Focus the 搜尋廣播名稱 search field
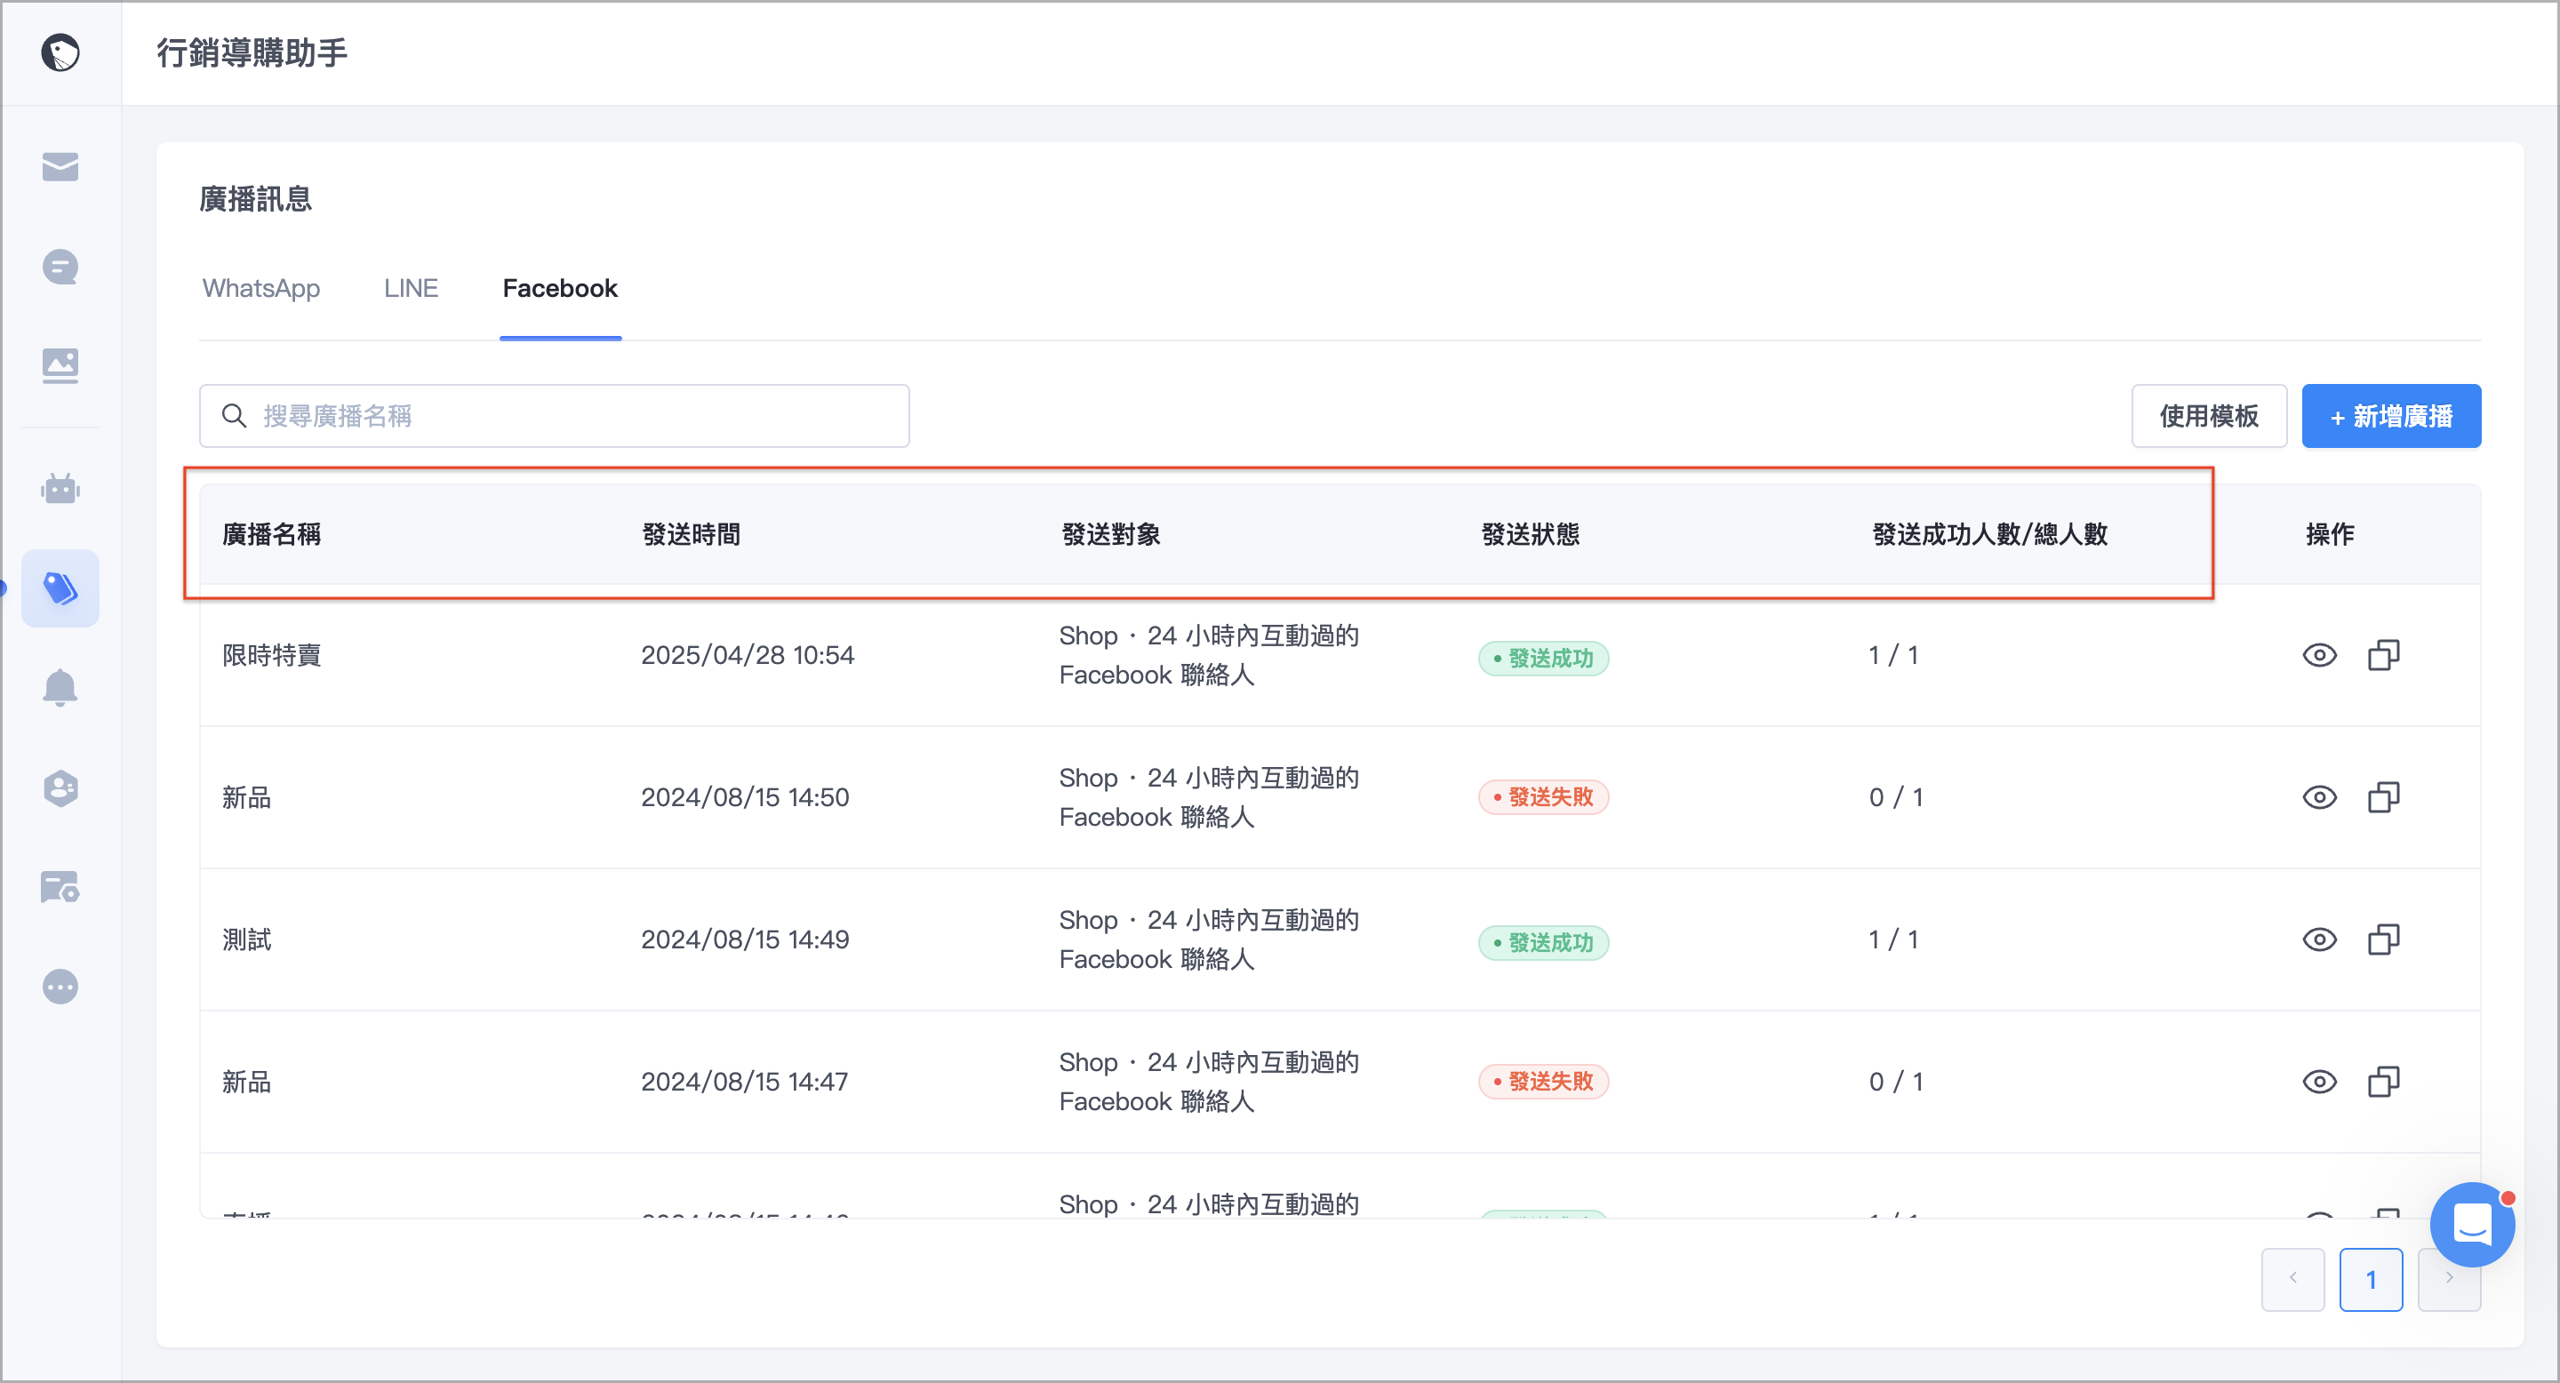The height and width of the screenshot is (1383, 2560). (555, 416)
